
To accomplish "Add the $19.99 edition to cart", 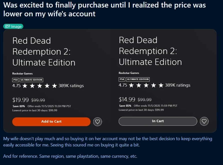I will click(51, 122).
